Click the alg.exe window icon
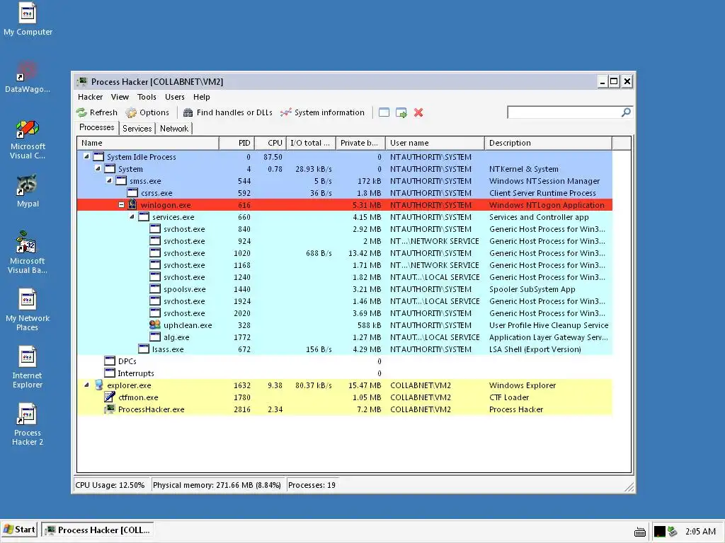 tap(155, 337)
